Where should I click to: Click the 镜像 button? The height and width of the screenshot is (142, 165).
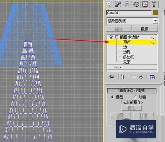pos(145,29)
